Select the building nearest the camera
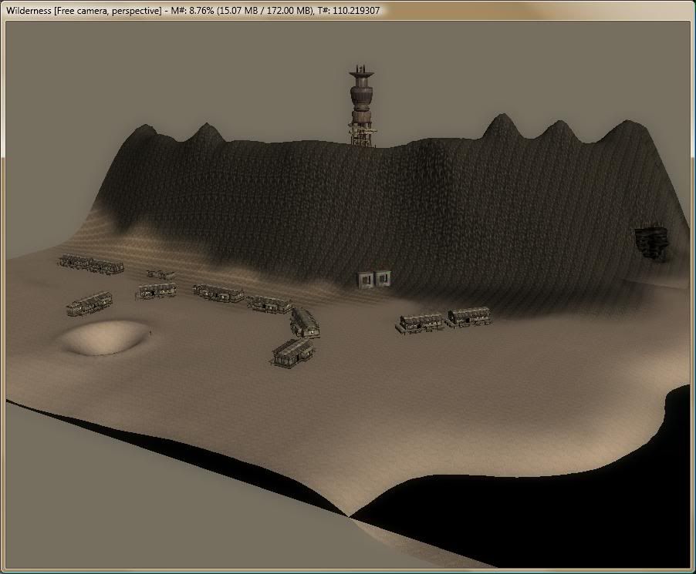This screenshot has height=574, width=696. (293, 353)
